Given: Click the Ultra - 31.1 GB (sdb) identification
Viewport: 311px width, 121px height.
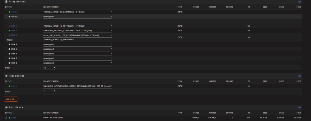Looking at the screenshot, I should [53, 118].
